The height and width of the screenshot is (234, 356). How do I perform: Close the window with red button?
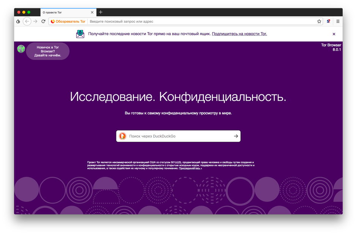(19, 12)
